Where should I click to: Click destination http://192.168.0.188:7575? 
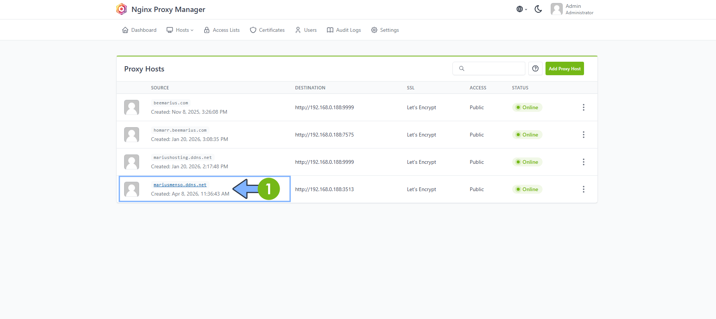coord(325,135)
